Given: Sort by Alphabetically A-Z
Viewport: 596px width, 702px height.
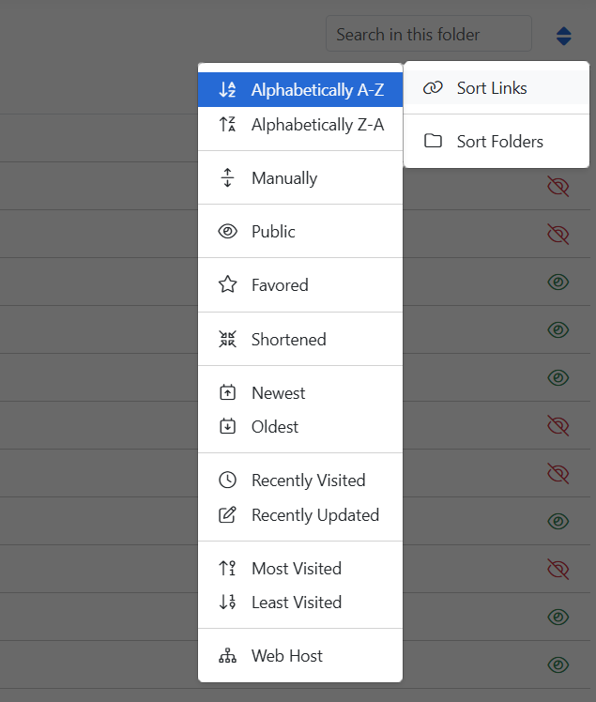Looking at the screenshot, I should click(300, 89).
